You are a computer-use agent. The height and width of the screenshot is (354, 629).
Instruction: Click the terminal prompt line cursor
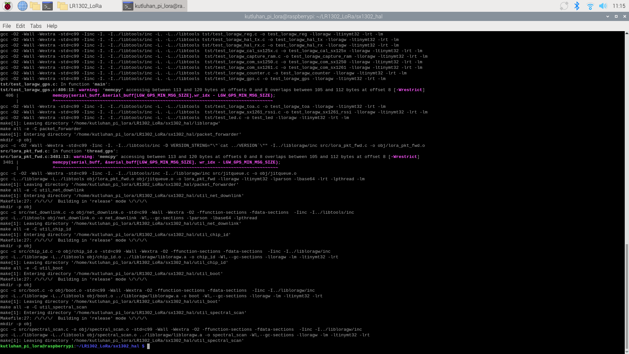pyautogui.click(x=148, y=346)
